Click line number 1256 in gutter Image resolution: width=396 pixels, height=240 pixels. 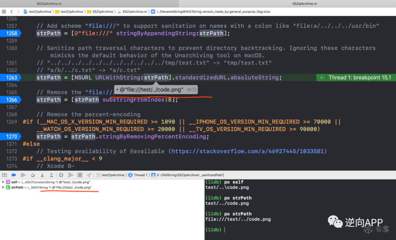click(12, 19)
